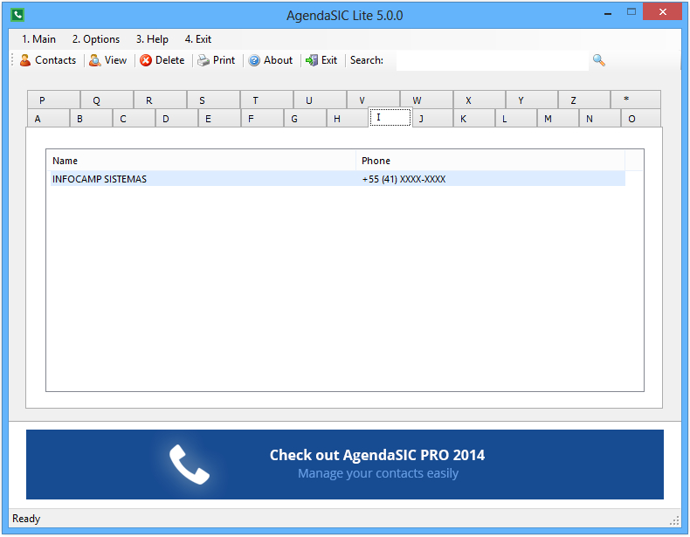Click the Print printer icon

coord(204,60)
